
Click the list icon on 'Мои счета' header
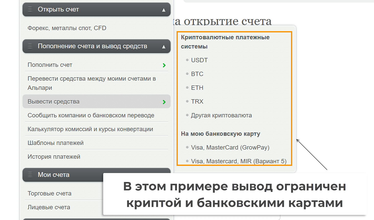30,175
